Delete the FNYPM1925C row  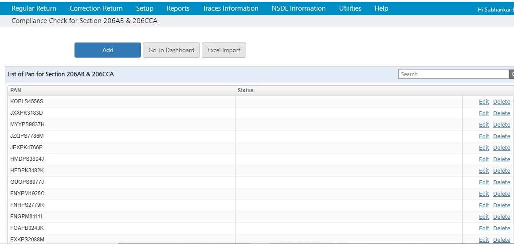click(x=502, y=194)
